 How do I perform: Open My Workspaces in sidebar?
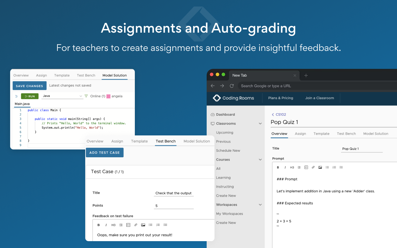(x=230, y=214)
